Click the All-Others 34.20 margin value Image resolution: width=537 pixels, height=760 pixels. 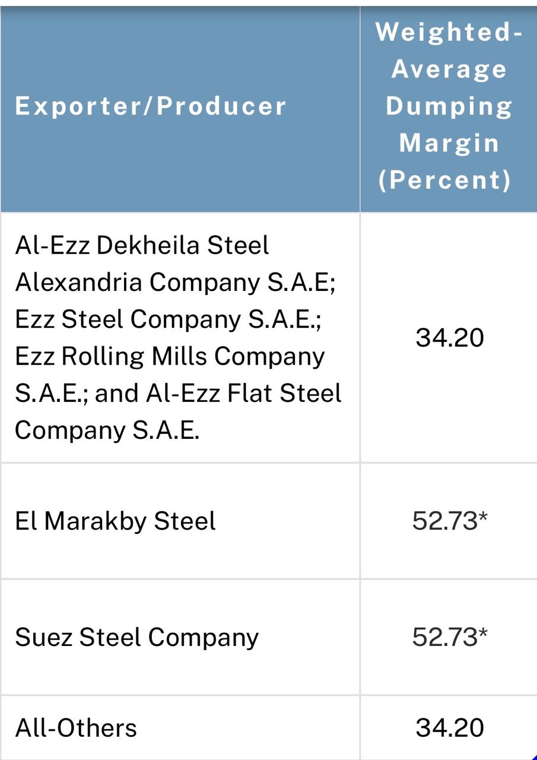[450, 728]
